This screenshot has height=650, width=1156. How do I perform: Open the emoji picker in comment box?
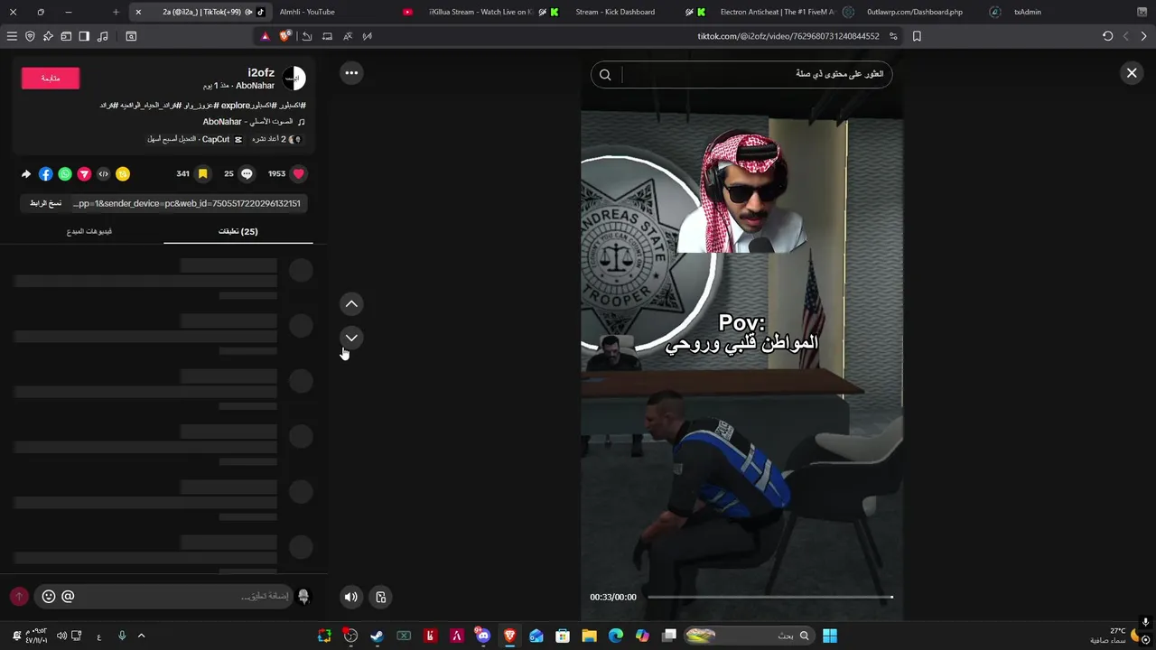(x=49, y=597)
